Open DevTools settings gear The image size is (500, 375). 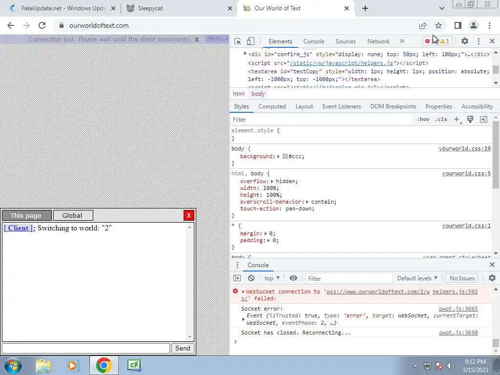click(465, 41)
